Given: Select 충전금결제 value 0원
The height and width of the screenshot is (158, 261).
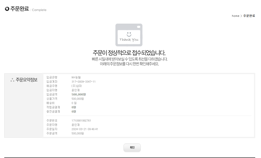Looking at the screenshot, I should [74, 112].
